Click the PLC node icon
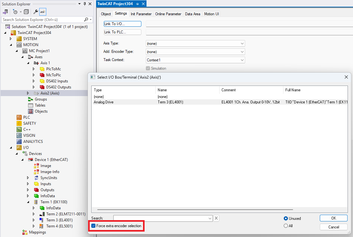Viewport: 353px width, 237px height. point(19,117)
